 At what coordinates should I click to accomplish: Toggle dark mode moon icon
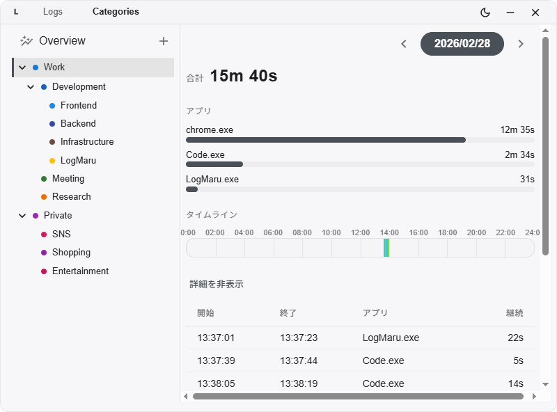pos(485,13)
